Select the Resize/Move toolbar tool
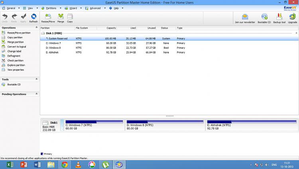Viewport: 299px width, 169px height. pos(48,18)
